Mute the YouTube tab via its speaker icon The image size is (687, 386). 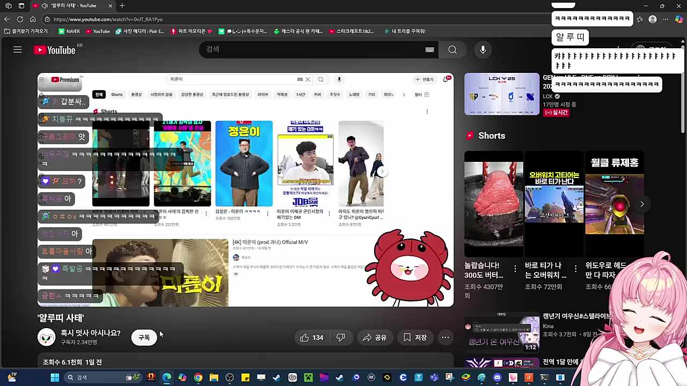pyautogui.click(x=45, y=6)
